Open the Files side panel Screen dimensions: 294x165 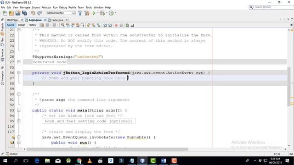click(2, 42)
